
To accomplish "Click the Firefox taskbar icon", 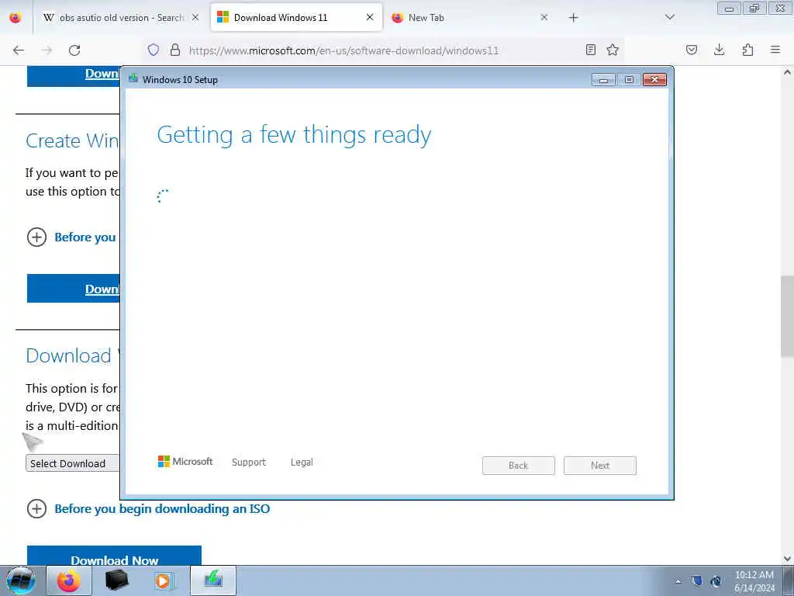I will coord(69,580).
